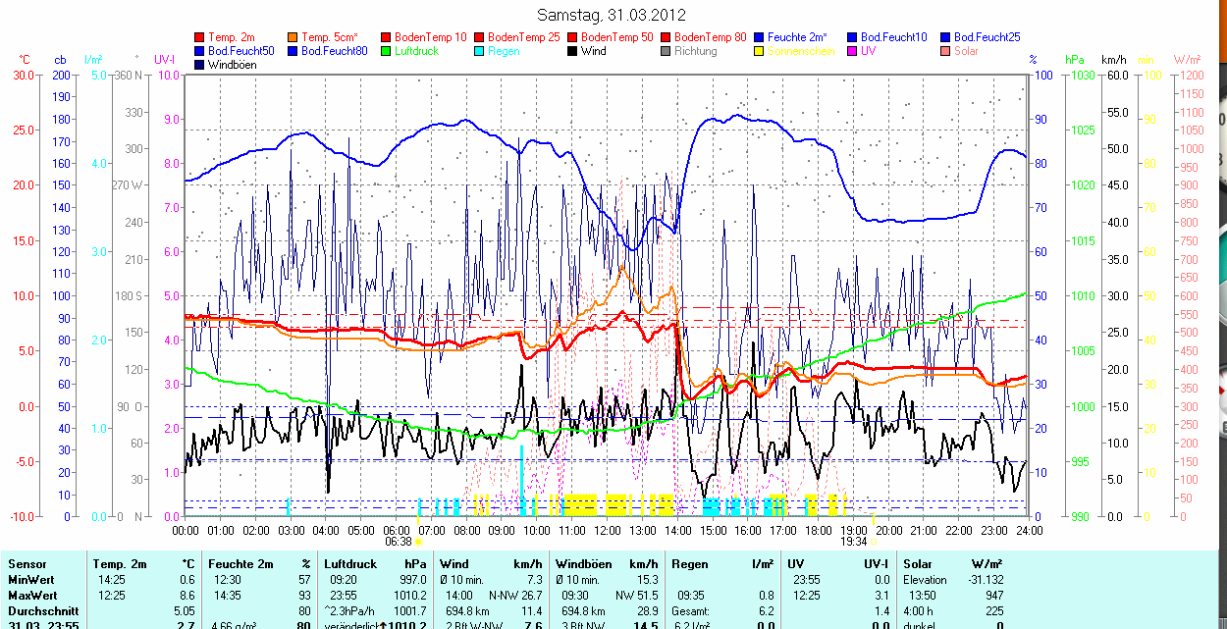
Task: Click the Luftdruck table column header
Action: (350, 564)
